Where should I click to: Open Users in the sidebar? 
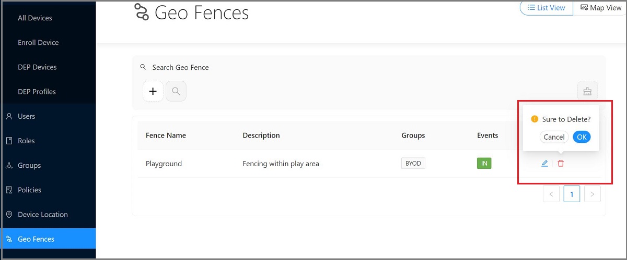(26, 116)
